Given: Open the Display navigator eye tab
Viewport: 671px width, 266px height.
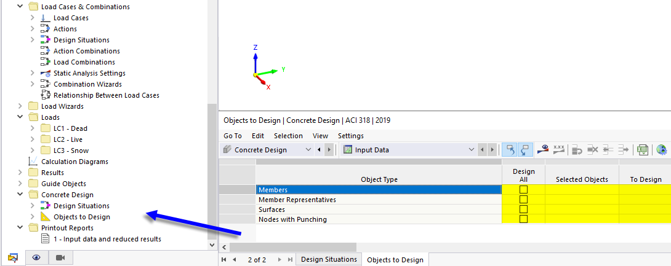Looking at the screenshot, I should pyautogui.click(x=36, y=257).
